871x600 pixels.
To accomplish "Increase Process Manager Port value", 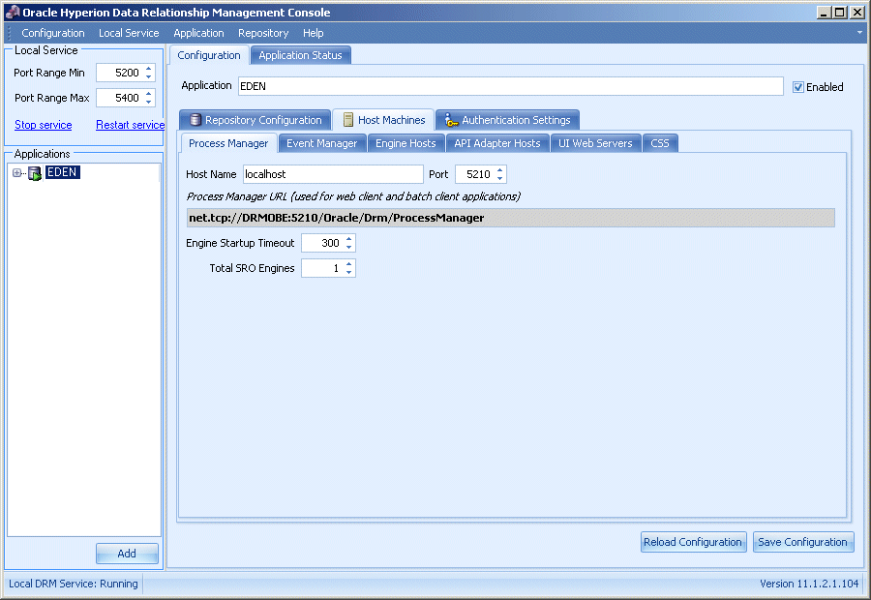I will tap(500, 170).
